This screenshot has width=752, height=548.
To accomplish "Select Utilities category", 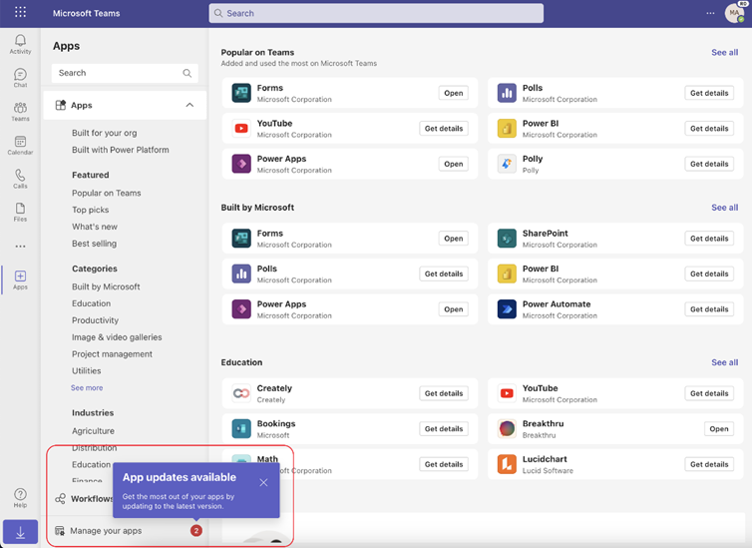I will coord(87,371).
